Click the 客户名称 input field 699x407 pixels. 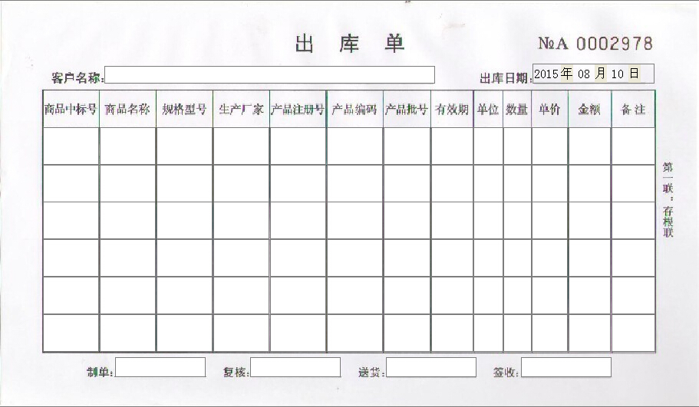pos(270,75)
